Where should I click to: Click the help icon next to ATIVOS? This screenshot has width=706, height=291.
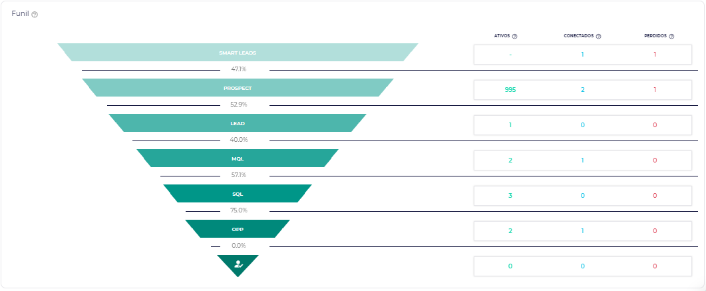coord(515,37)
